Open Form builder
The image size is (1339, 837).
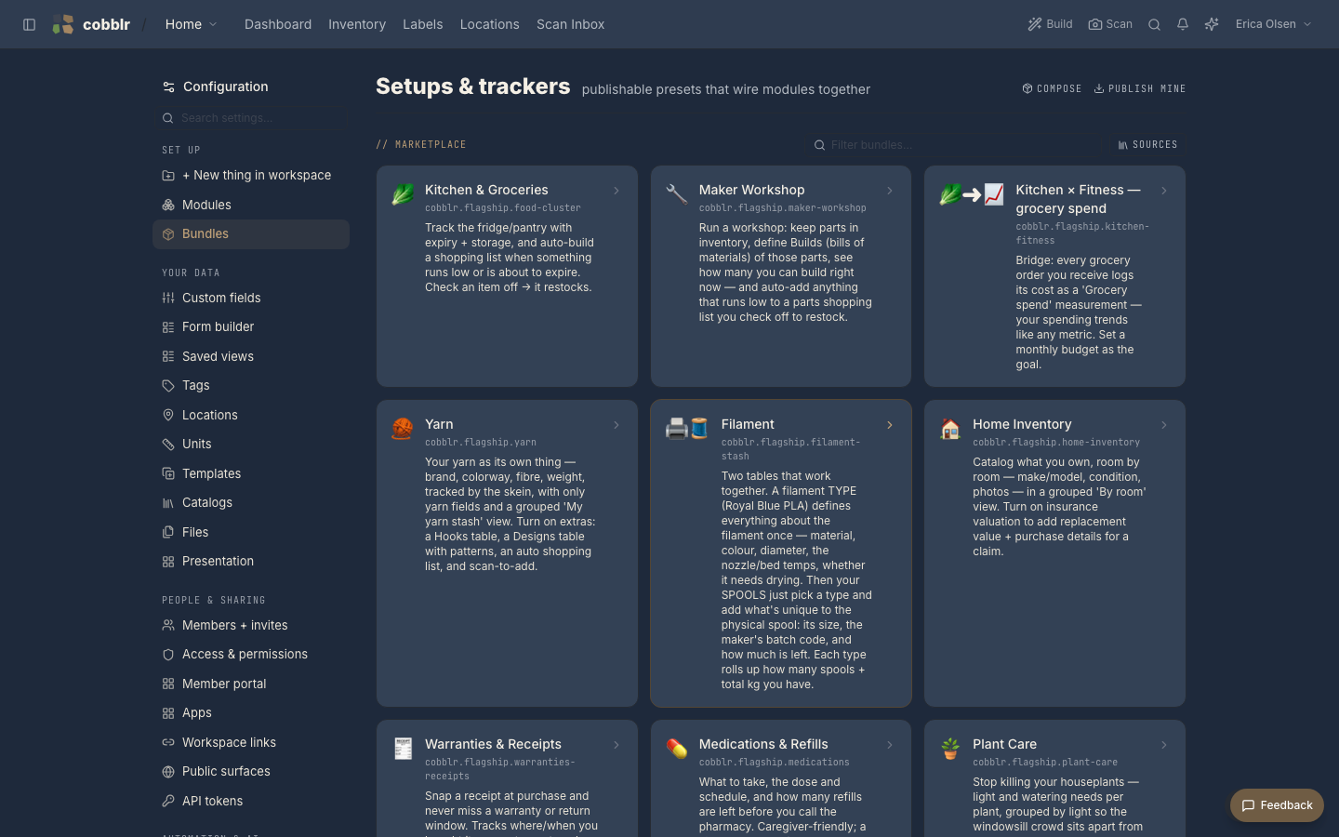[x=251, y=327]
